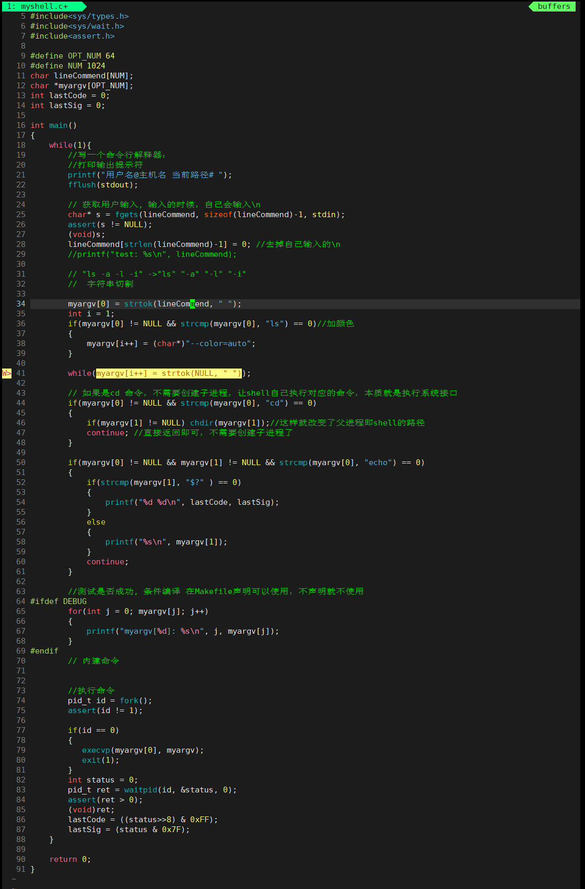Click 'char *myargv[OPT_NUM];' declaration
The height and width of the screenshot is (889, 585).
pos(82,86)
